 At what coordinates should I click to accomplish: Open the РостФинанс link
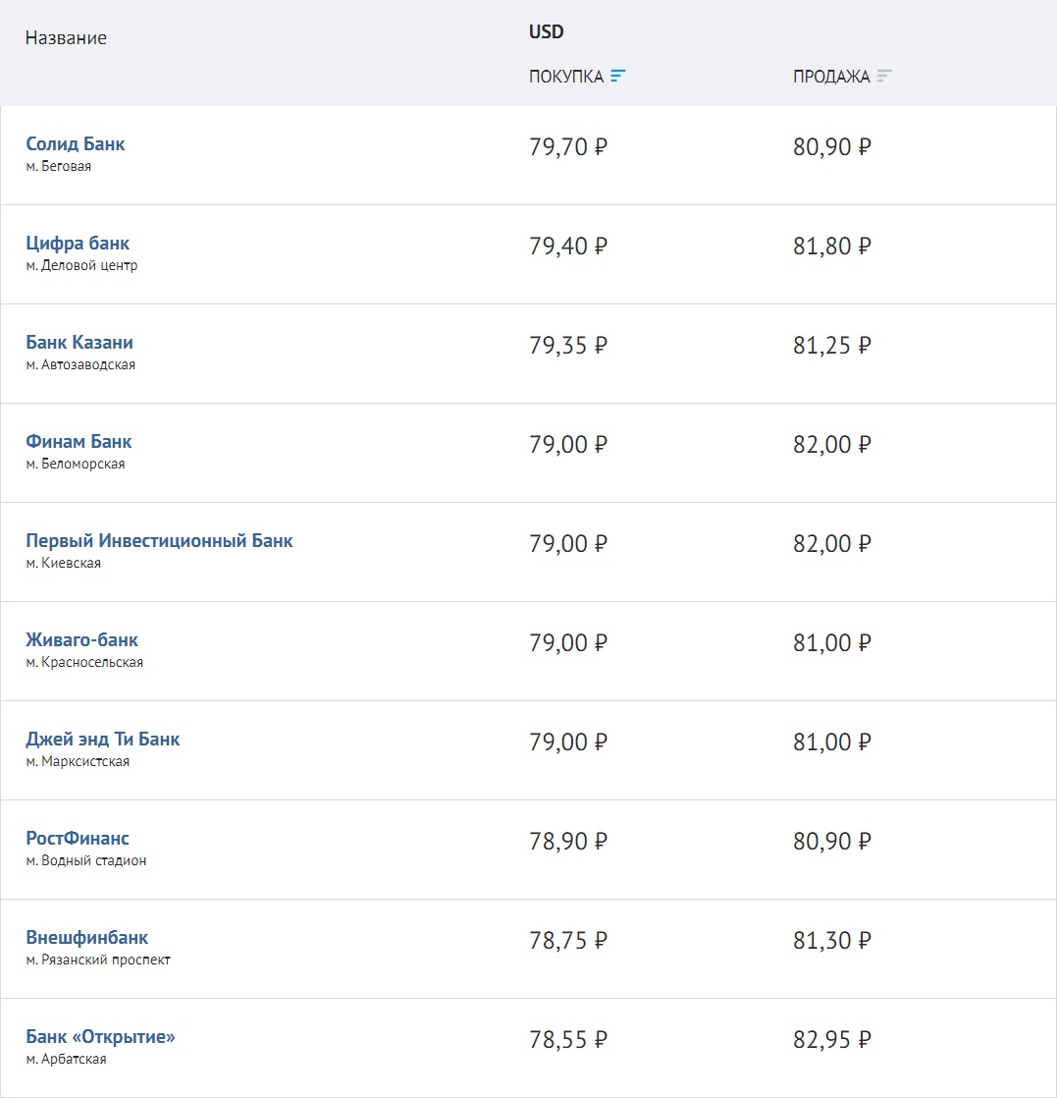[78, 839]
